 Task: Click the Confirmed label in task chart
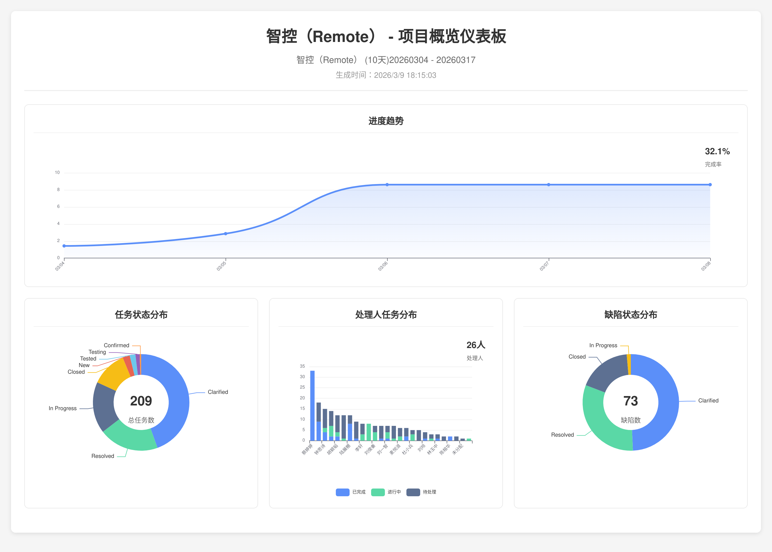[x=116, y=345]
